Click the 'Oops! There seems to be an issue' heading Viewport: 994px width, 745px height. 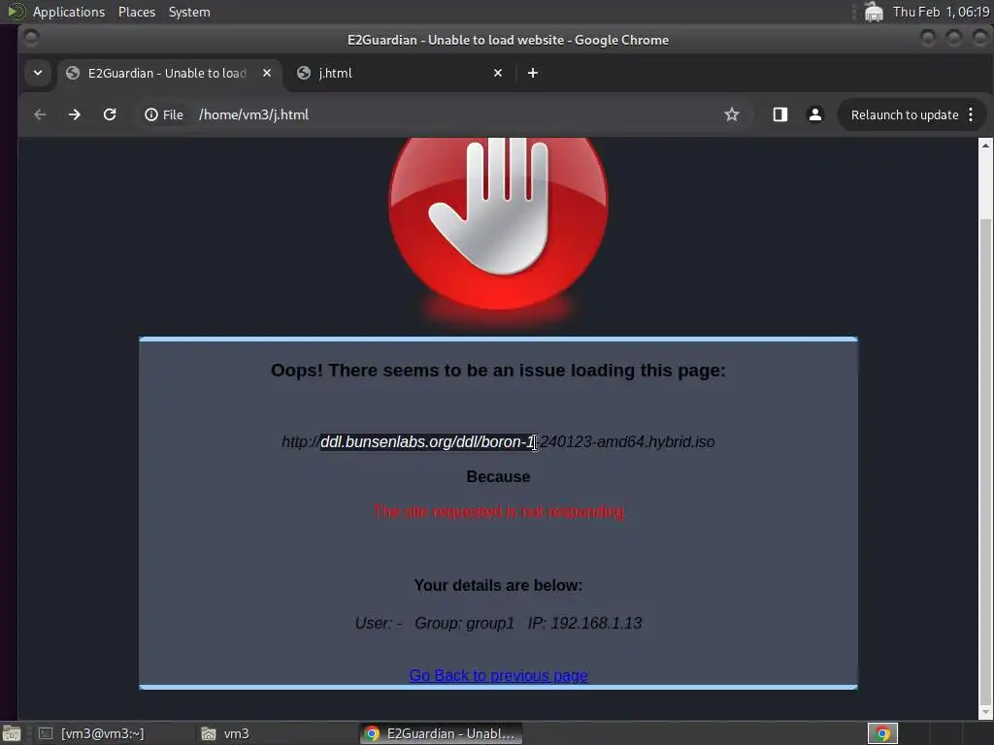[498, 370]
